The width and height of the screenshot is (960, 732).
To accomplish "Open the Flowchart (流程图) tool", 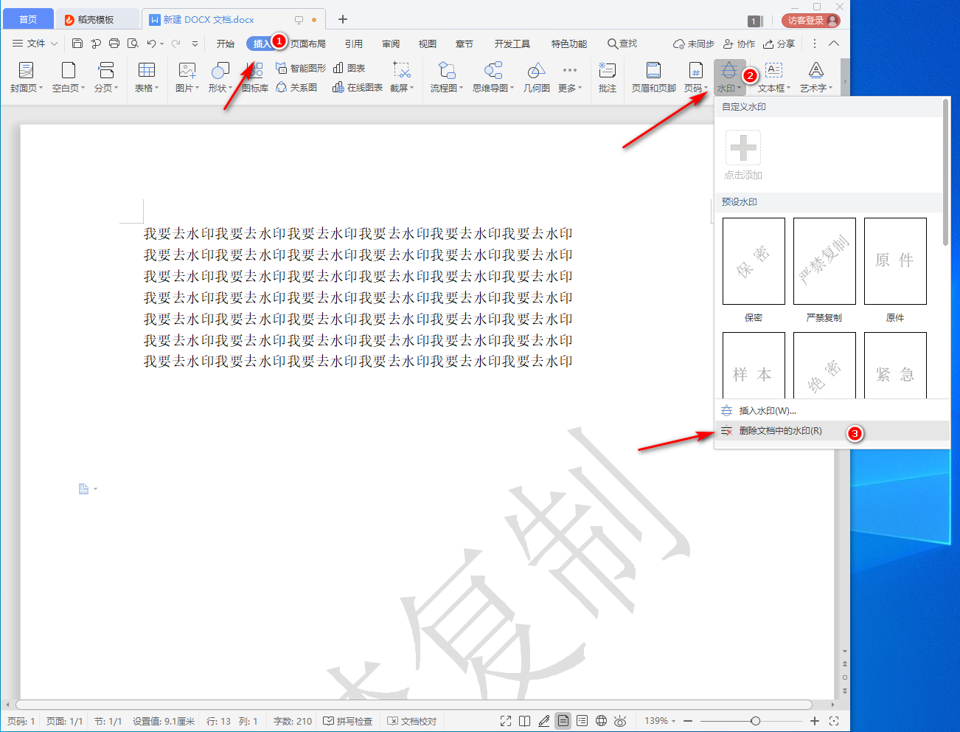I will point(447,71).
